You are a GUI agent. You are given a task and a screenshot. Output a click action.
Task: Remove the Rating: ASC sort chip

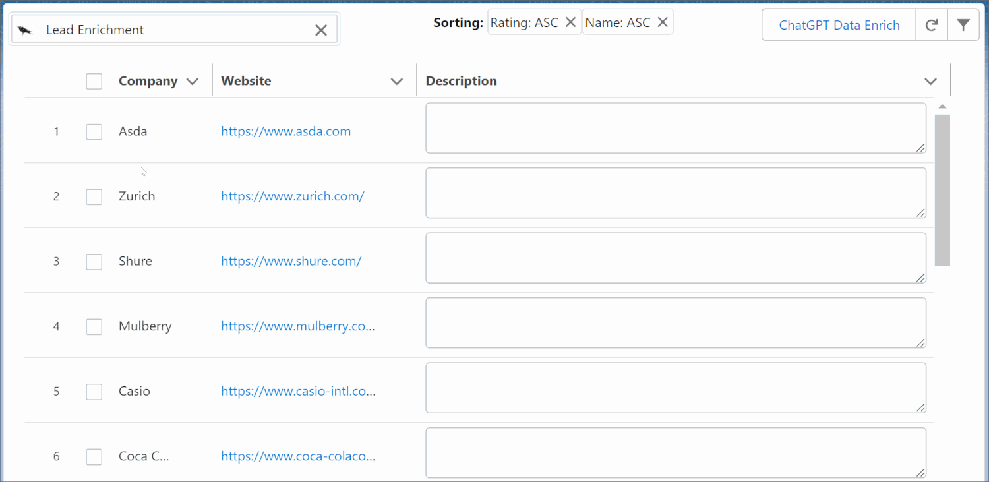[x=571, y=22]
